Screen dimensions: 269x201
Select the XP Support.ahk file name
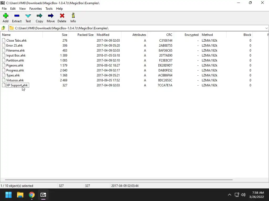click(x=17, y=85)
